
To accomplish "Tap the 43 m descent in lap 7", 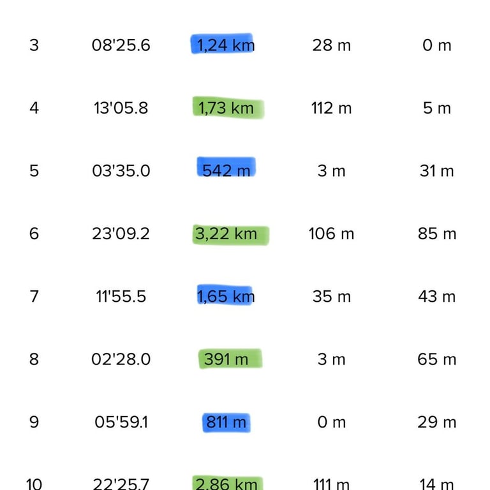I will click(x=437, y=297).
